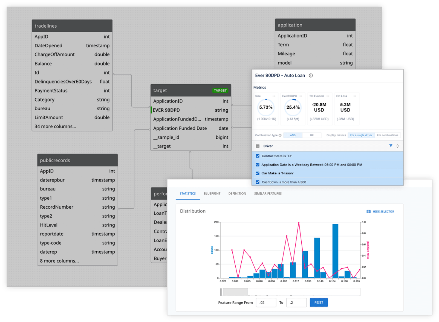Click the info icon beside Ever 90DPD title
The height and width of the screenshot is (322, 439).
[x=311, y=76]
